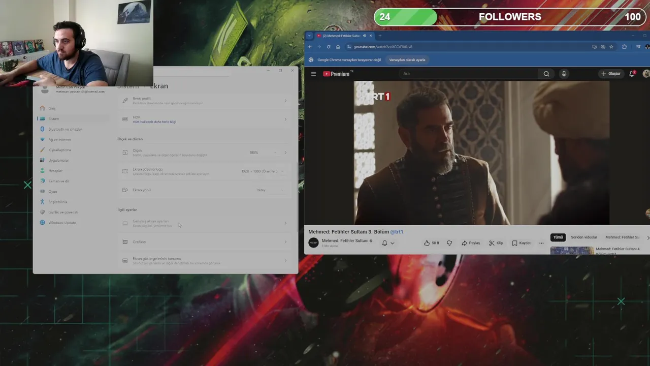This screenshot has width=650, height=366.
Task: Open the @trt1 link in video title
Action: point(397,232)
